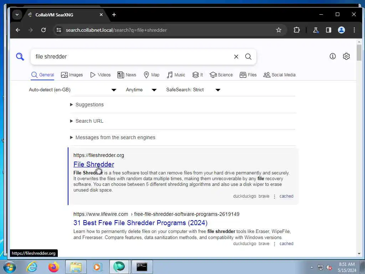Screen dimensions: 365x274
Task: Open the Chrome profile avatar
Action: (341, 30)
